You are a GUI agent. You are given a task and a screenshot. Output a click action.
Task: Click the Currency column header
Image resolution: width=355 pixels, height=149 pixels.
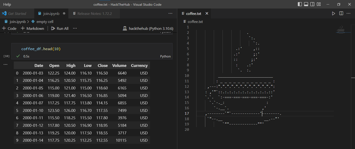pos(139,66)
